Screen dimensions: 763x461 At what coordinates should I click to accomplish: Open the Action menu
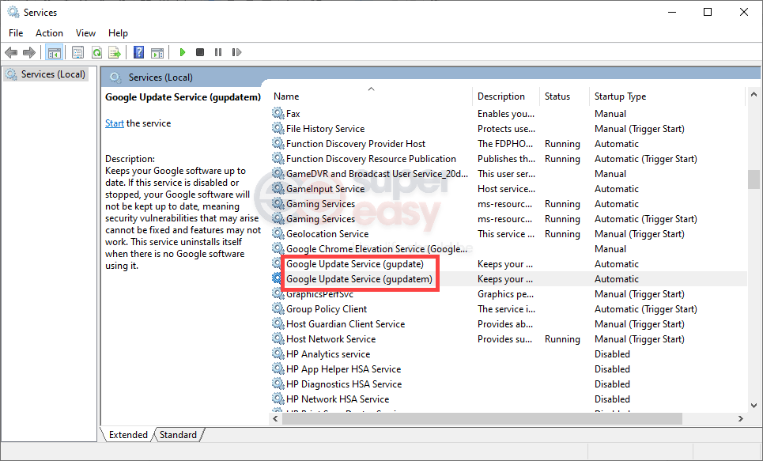(x=49, y=33)
